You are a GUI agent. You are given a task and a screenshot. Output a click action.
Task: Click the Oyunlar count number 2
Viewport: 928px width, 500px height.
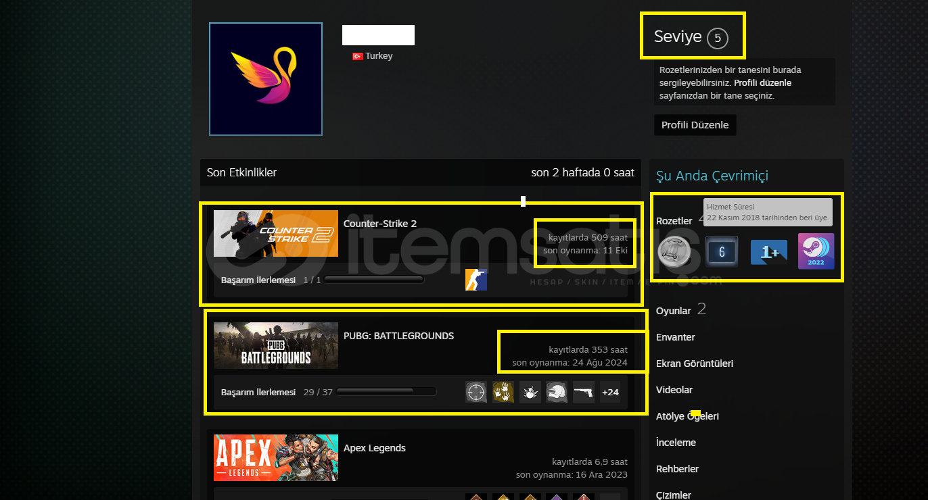(701, 309)
